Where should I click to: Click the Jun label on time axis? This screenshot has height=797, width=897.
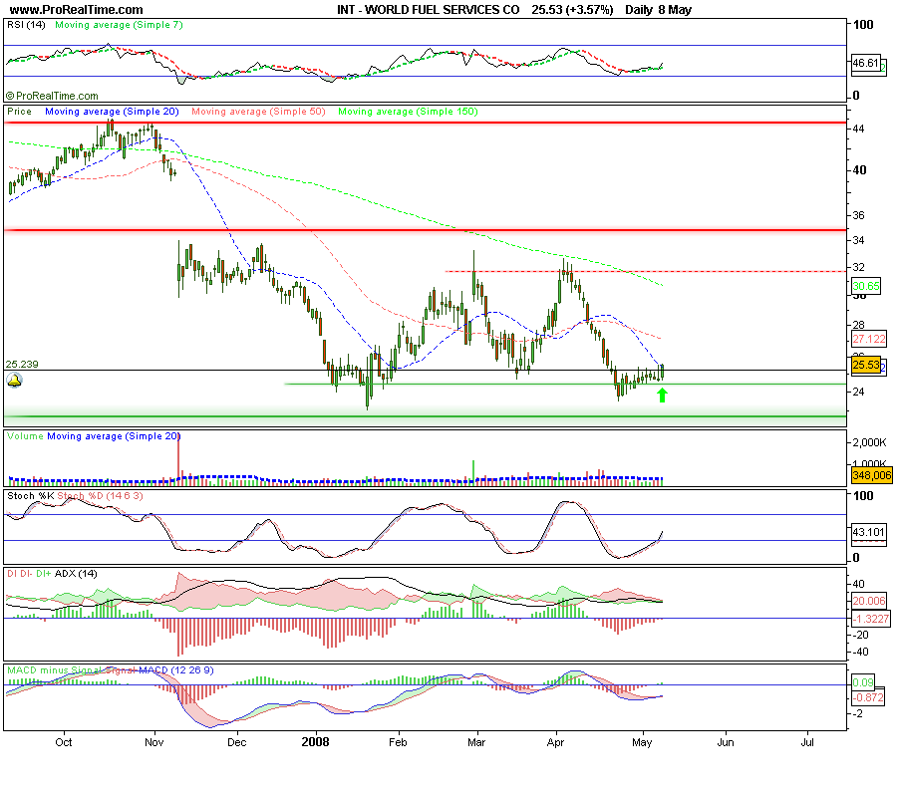pos(726,742)
